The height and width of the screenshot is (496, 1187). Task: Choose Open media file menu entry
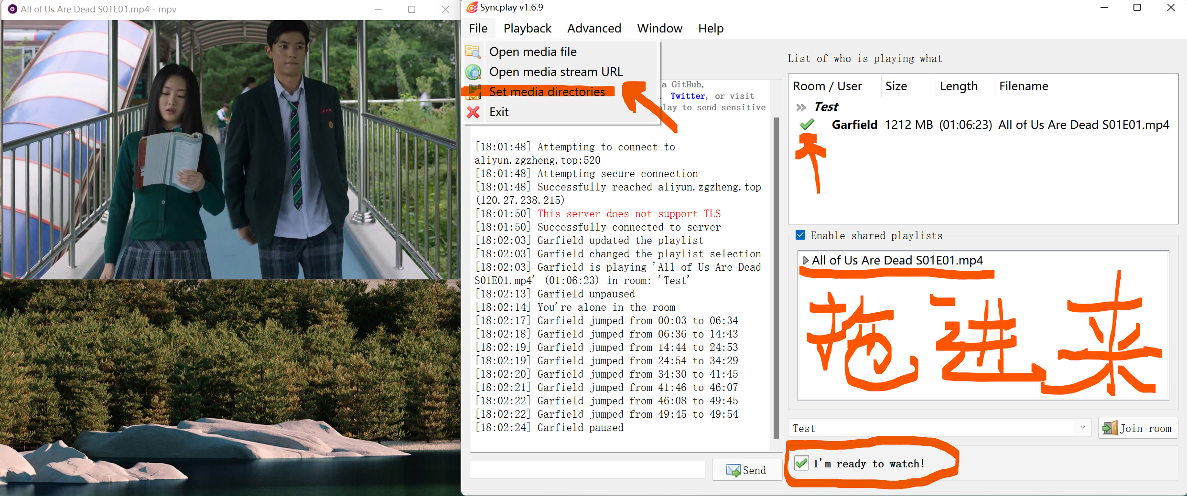click(x=562, y=52)
